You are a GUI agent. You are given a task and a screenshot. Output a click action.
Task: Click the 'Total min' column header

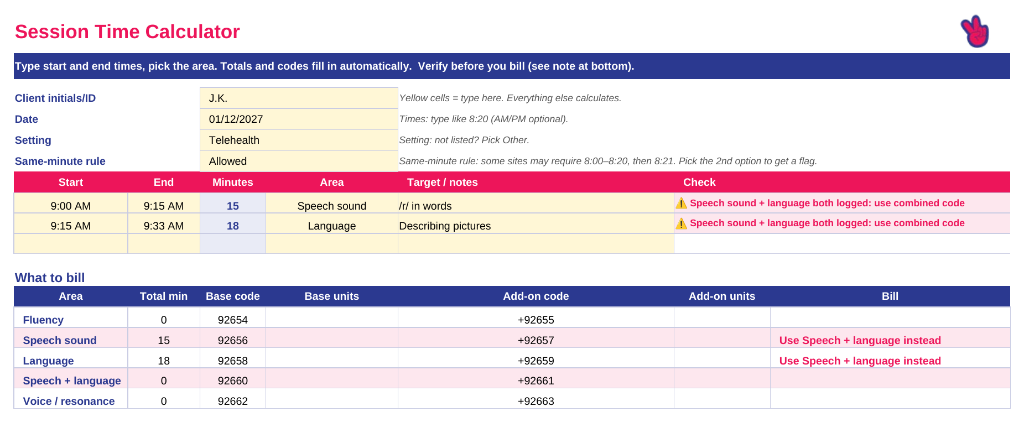pyautogui.click(x=164, y=296)
